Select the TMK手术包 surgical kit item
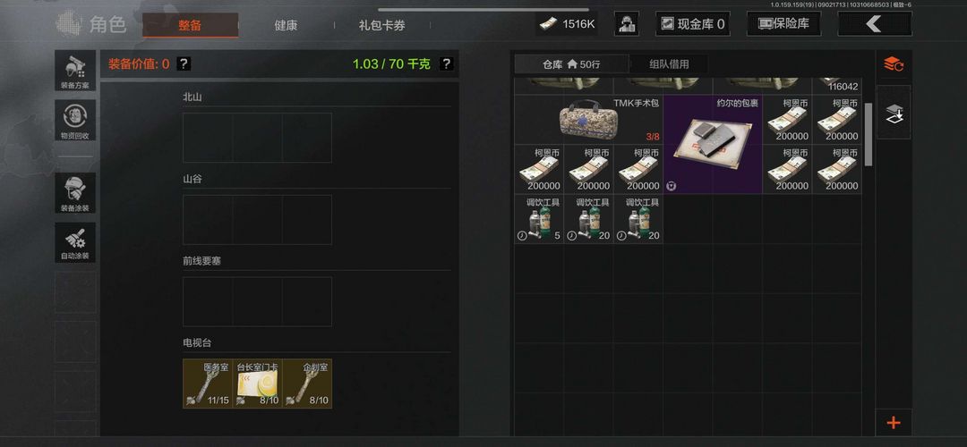 [x=589, y=120]
